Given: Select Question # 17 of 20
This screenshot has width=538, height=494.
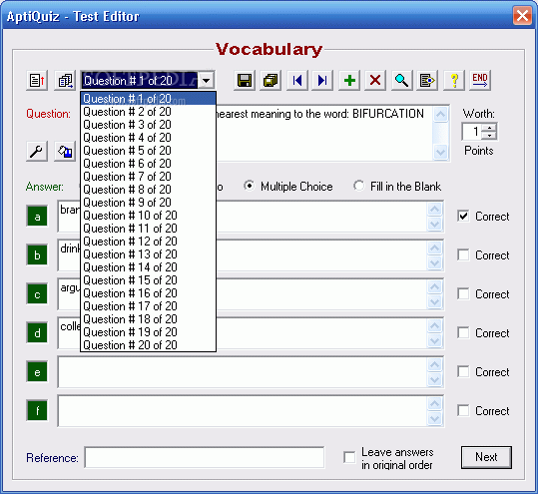Looking at the screenshot, I should click(x=148, y=306).
